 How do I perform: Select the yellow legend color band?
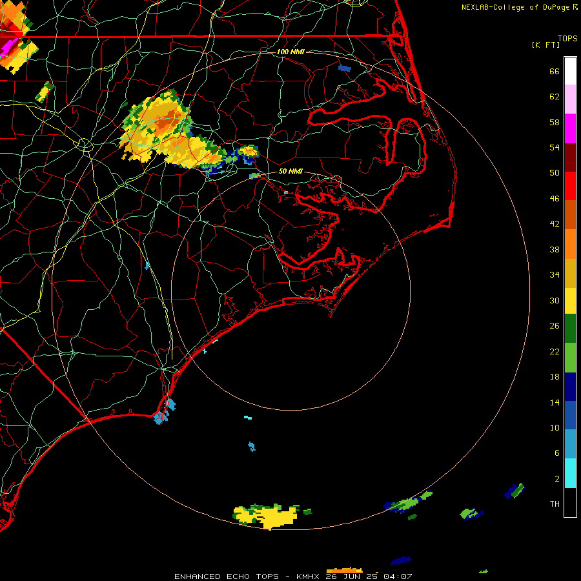570,301
